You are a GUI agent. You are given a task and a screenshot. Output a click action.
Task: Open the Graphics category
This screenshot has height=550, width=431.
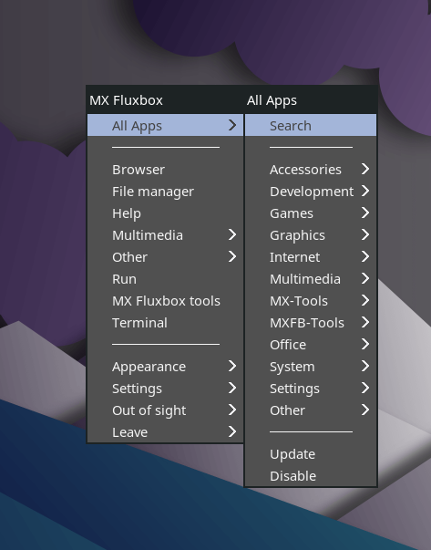311,235
